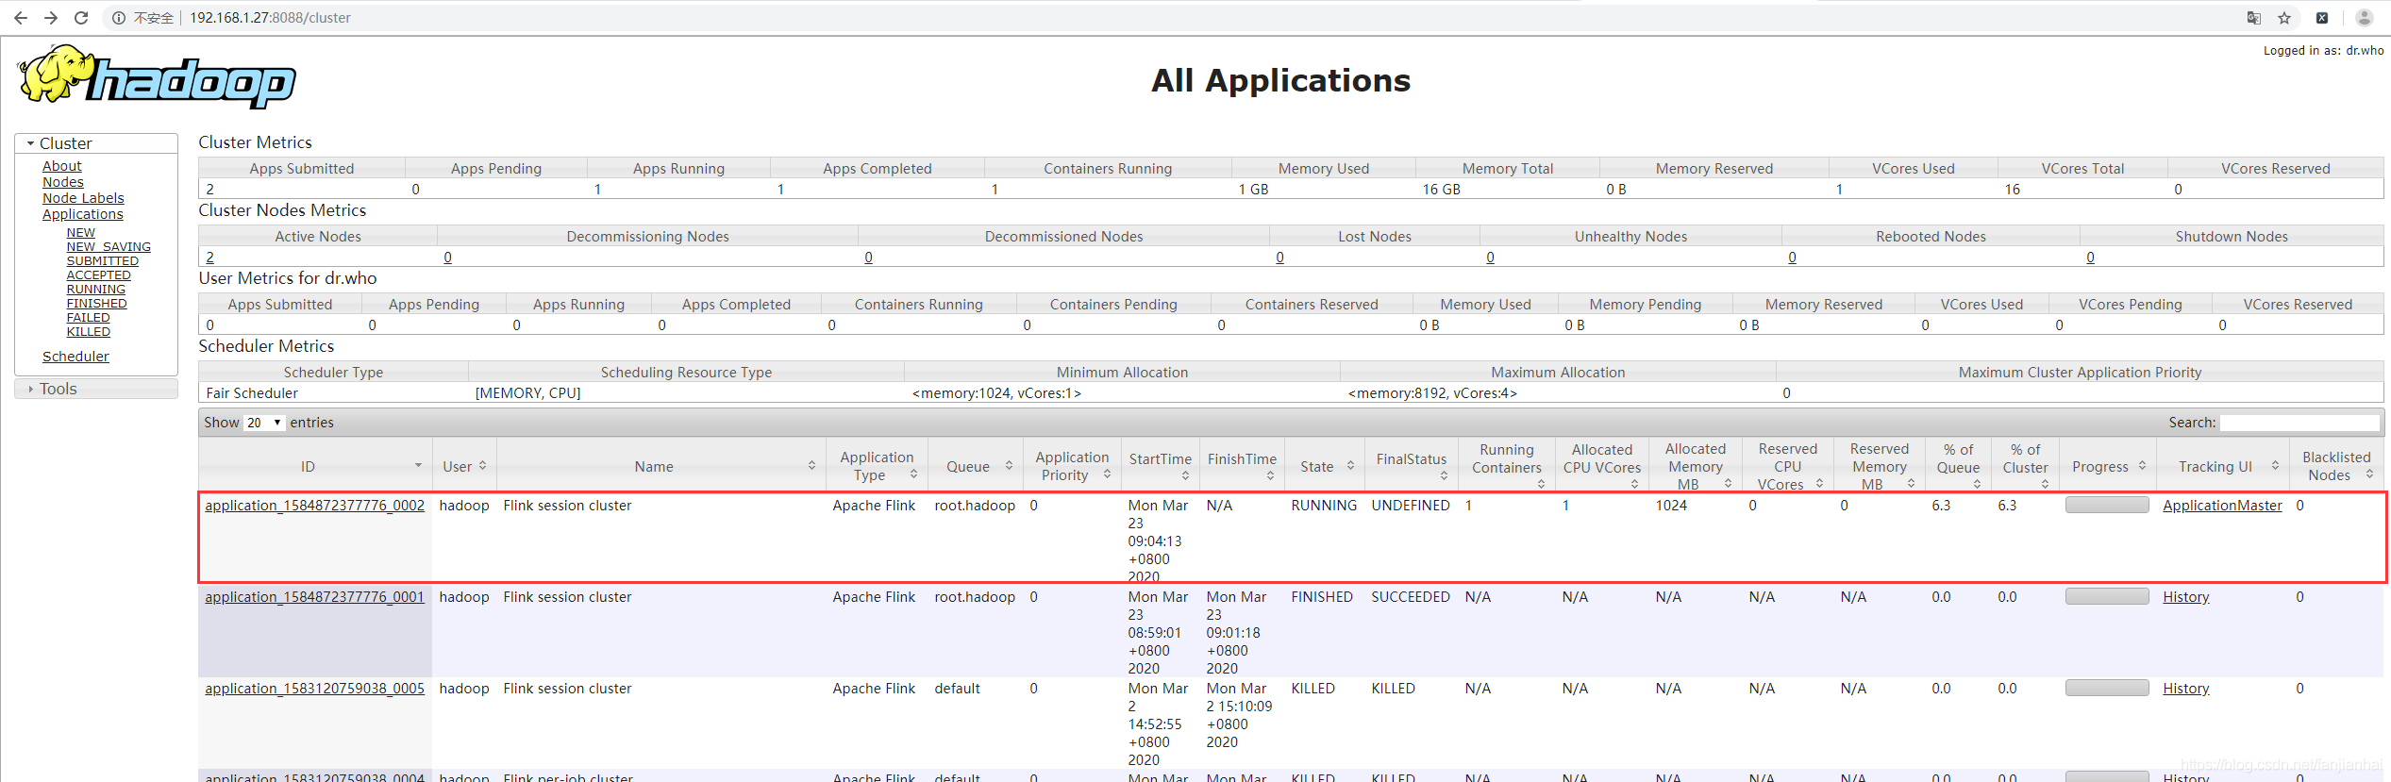Filter applications by NEW_SAVING state
This screenshot has height=782, width=2391.
pyautogui.click(x=109, y=247)
